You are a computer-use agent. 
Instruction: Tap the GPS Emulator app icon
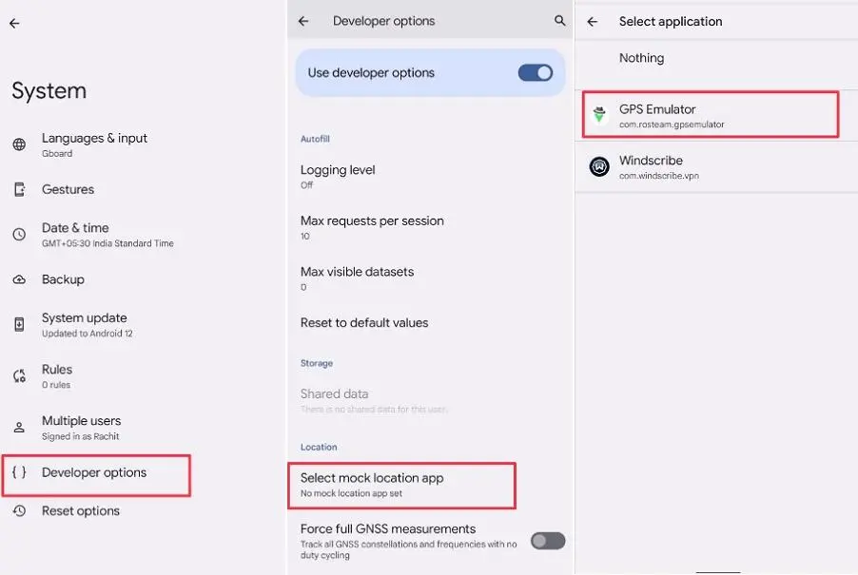tap(599, 115)
